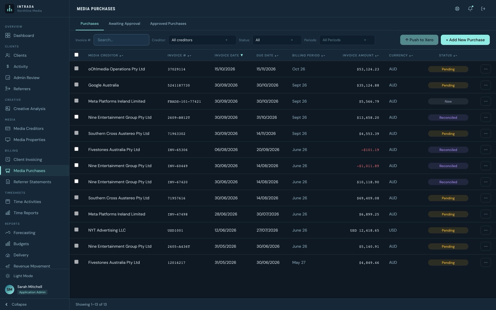
Task: Sort by Invoice Date column
Action: pyautogui.click(x=229, y=55)
